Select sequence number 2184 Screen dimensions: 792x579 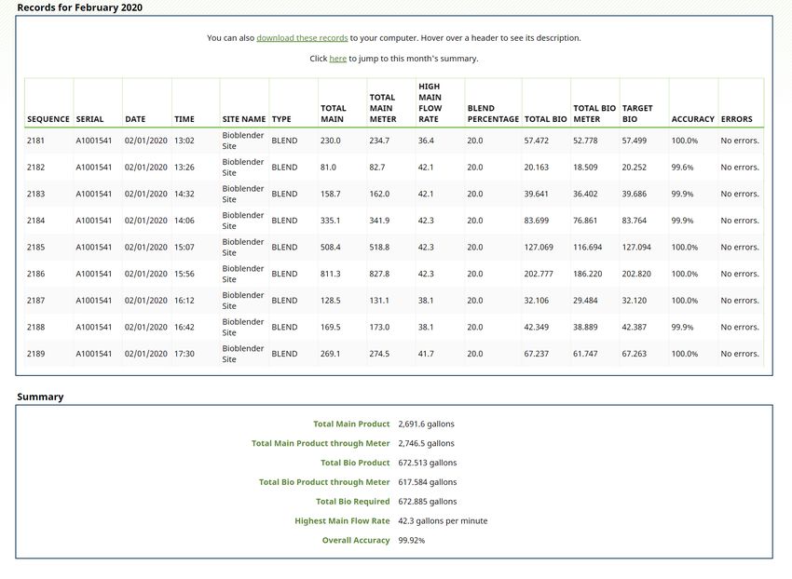[x=35, y=221]
